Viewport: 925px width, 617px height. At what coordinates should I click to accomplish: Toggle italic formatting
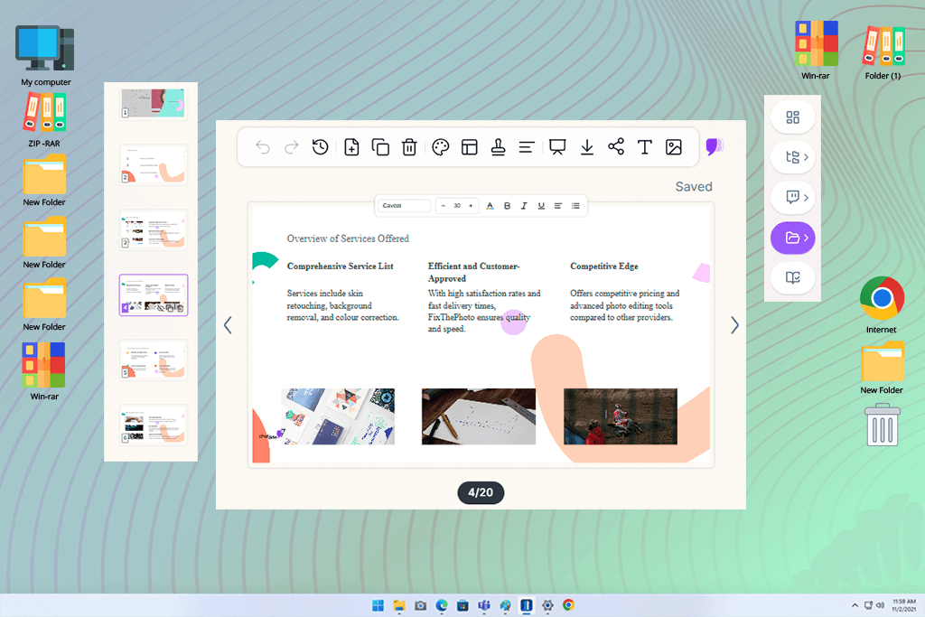point(524,206)
